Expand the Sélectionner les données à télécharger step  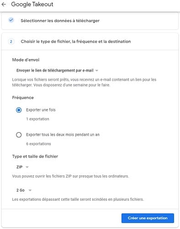point(90,21)
